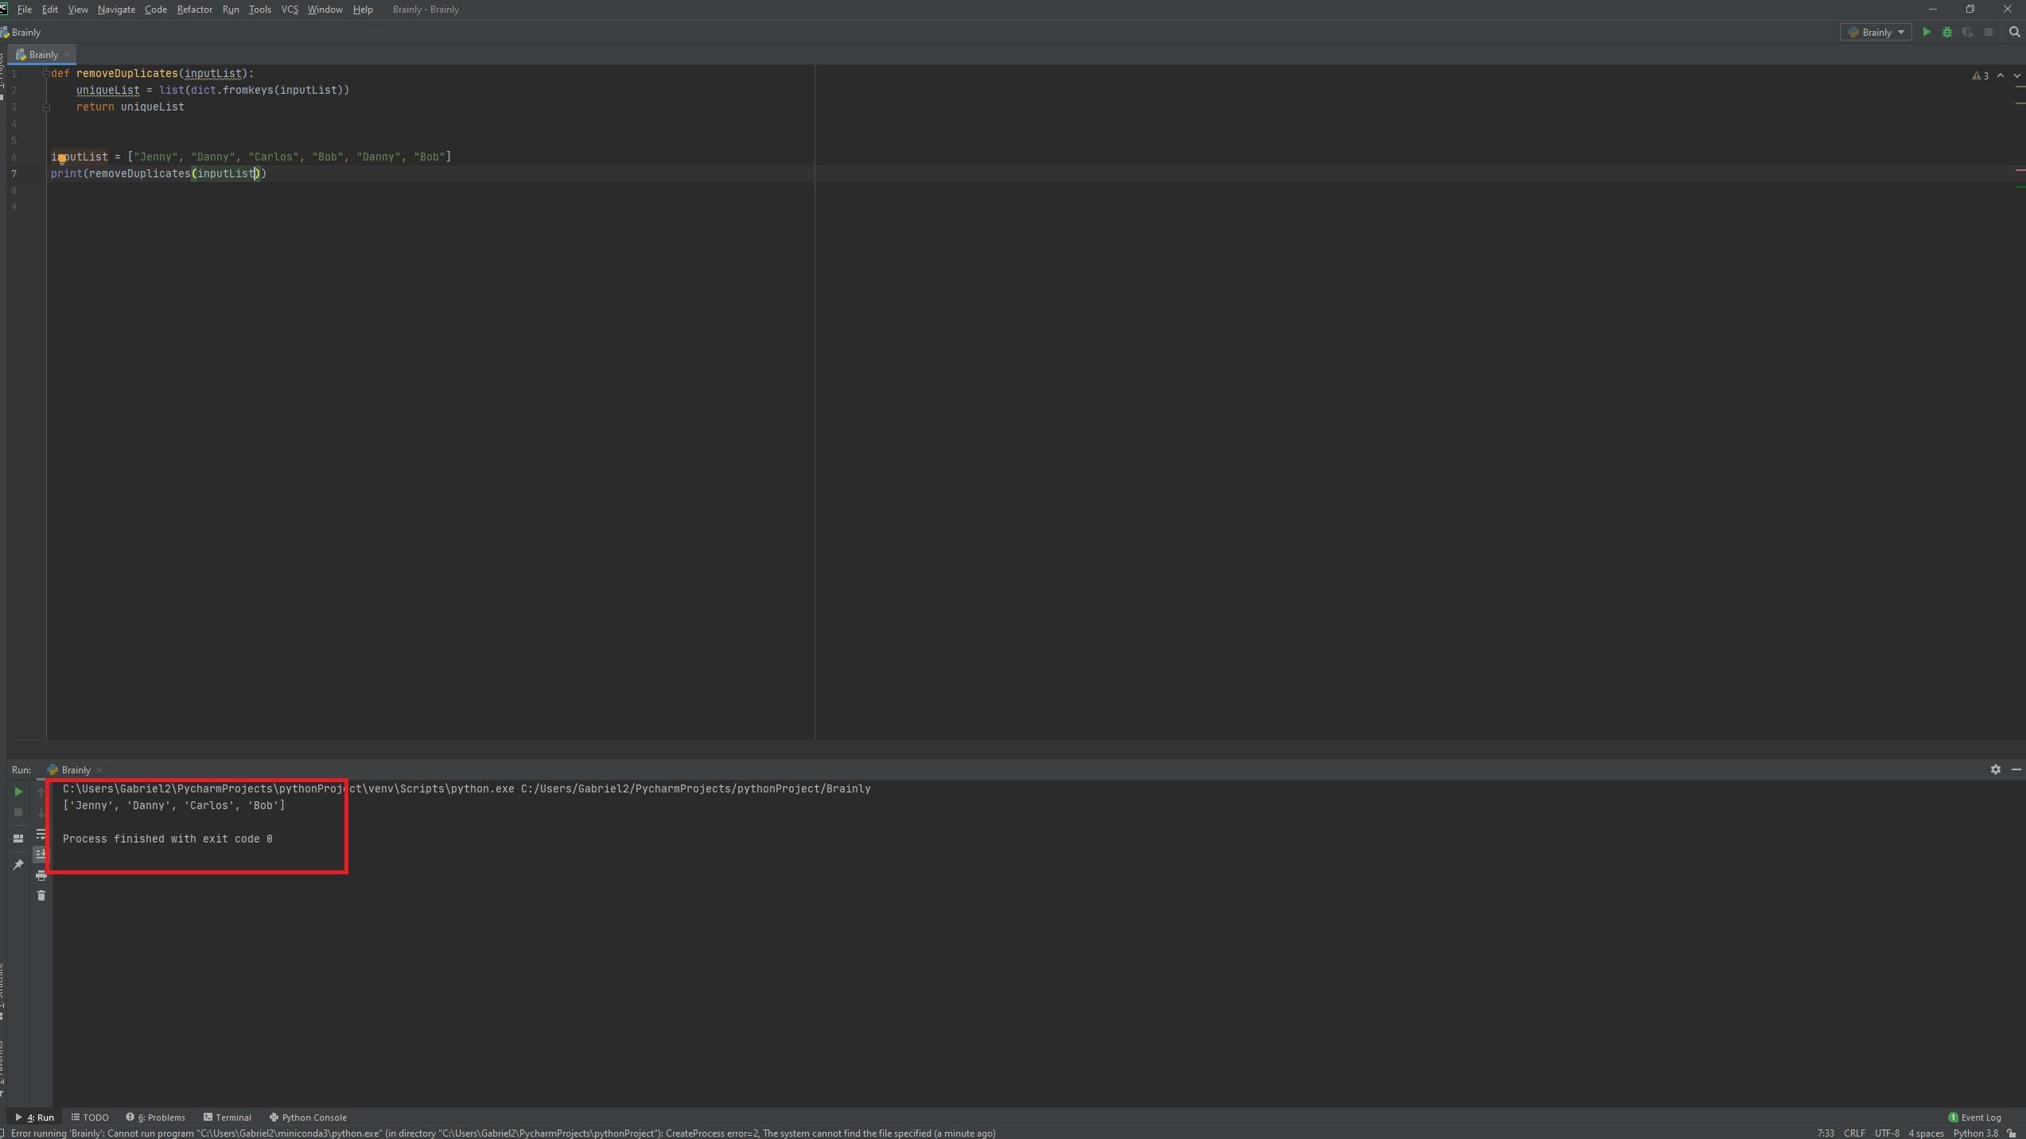
Task: Toggle soft-wrap in run console
Action: click(x=41, y=834)
